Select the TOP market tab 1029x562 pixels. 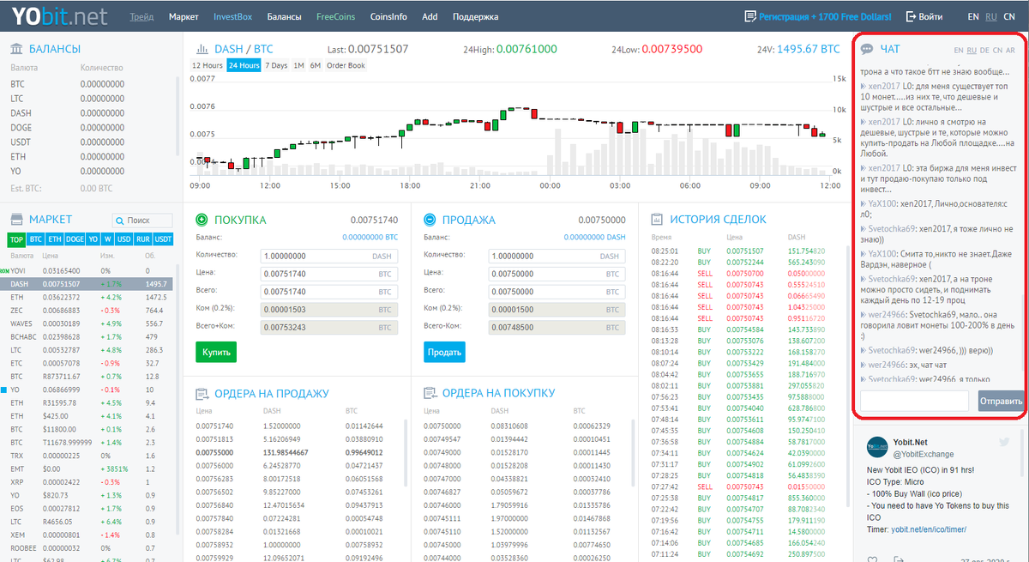(x=16, y=239)
